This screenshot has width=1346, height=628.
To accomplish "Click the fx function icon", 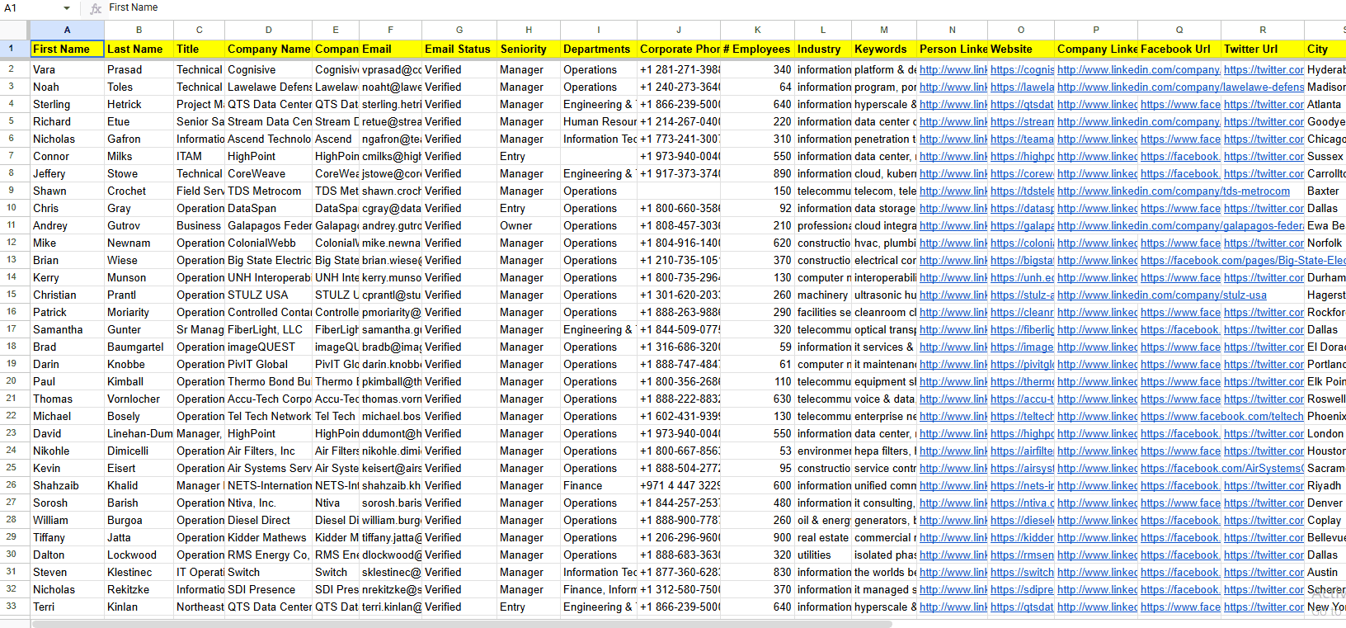I will coord(96,8).
